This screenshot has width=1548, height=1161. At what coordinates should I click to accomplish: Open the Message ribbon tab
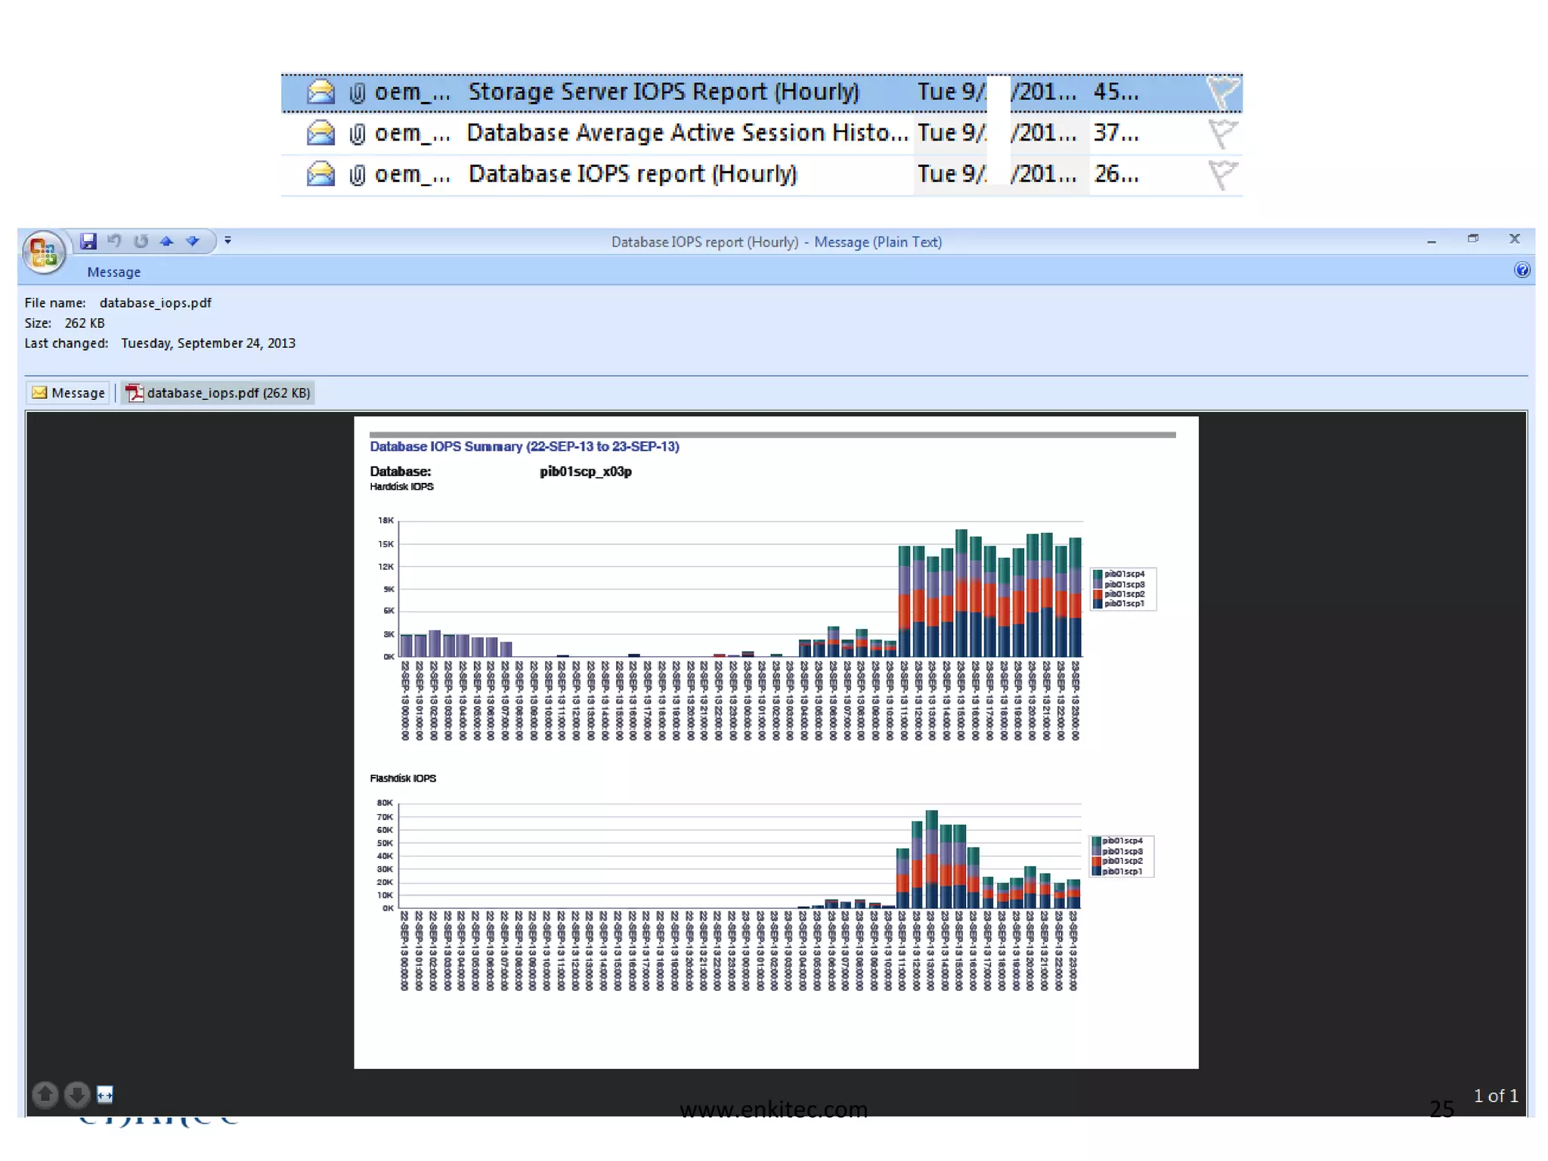click(113, 272)
